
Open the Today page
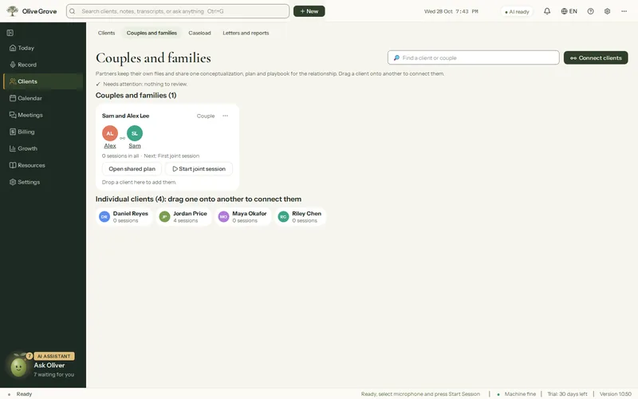point(43,48)
